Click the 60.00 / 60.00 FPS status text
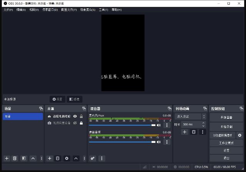This screenshot has height=172, width=246. point(224,167)
